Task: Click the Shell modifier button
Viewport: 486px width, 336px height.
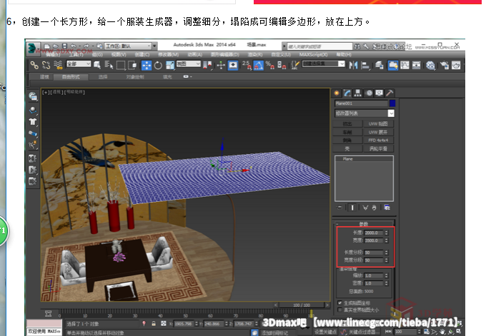Action: pyautogui.click(x=347, y=149)
